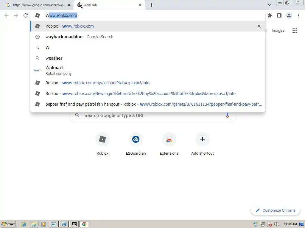
Task: Select the plain "W" search suggestion
Action: 148,47
